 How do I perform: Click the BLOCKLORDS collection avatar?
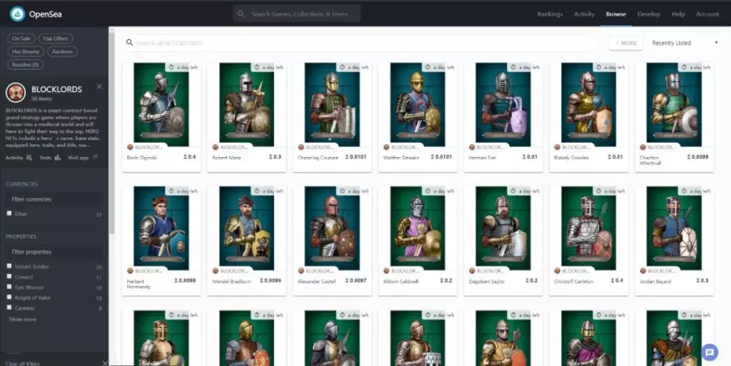[16, 93]
